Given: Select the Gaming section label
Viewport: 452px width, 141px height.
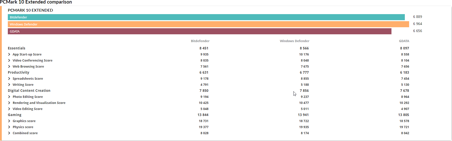Looking at the screenshot, I should 15,115.
